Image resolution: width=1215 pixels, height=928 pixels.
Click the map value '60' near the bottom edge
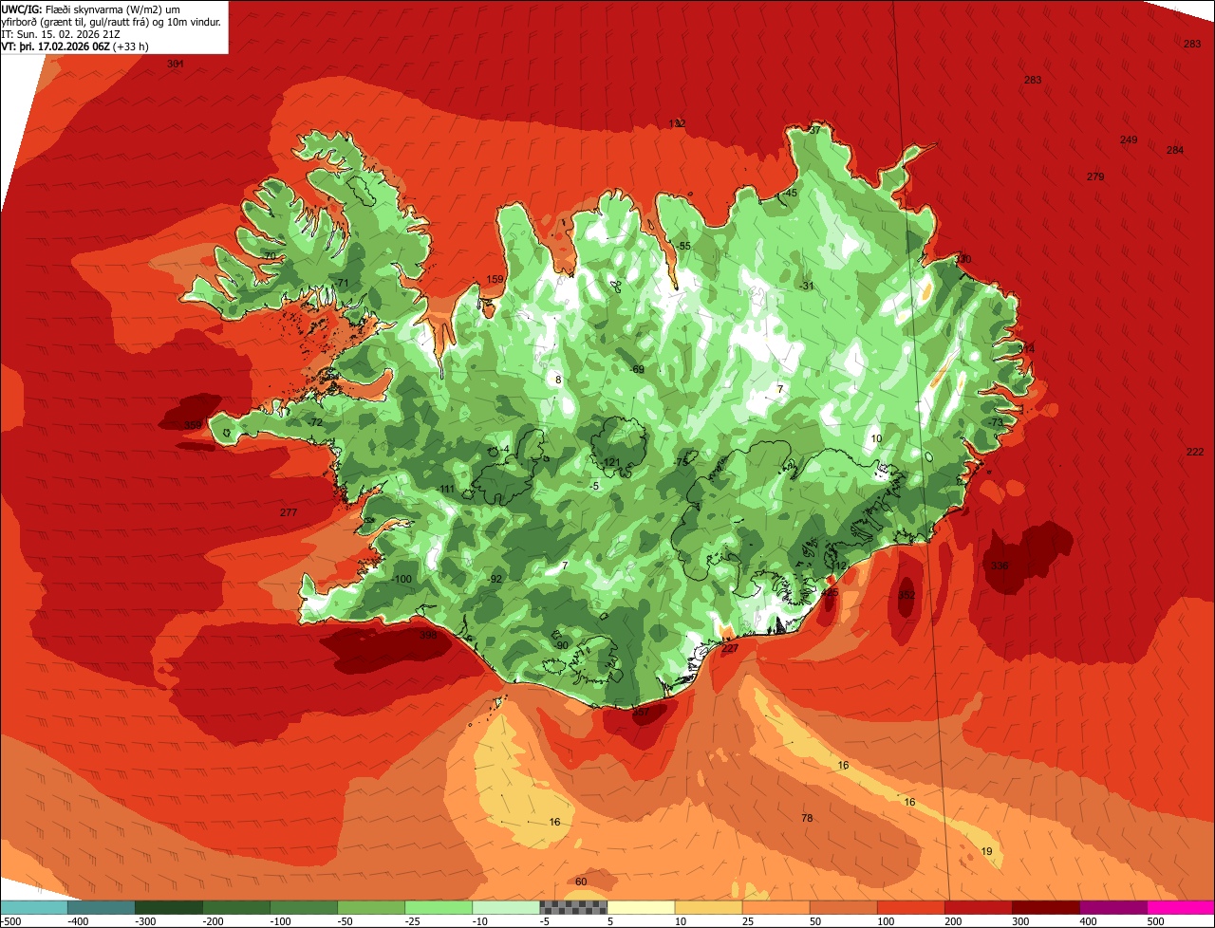581,882
